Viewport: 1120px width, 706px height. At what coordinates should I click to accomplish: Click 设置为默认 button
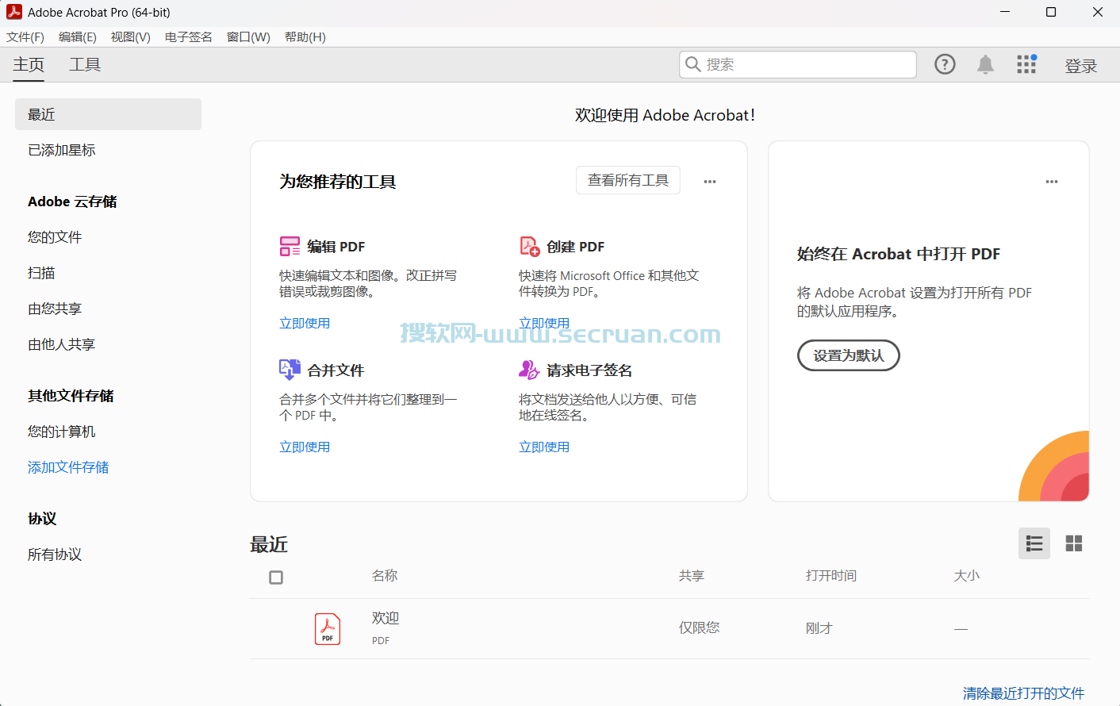[849, 355]
